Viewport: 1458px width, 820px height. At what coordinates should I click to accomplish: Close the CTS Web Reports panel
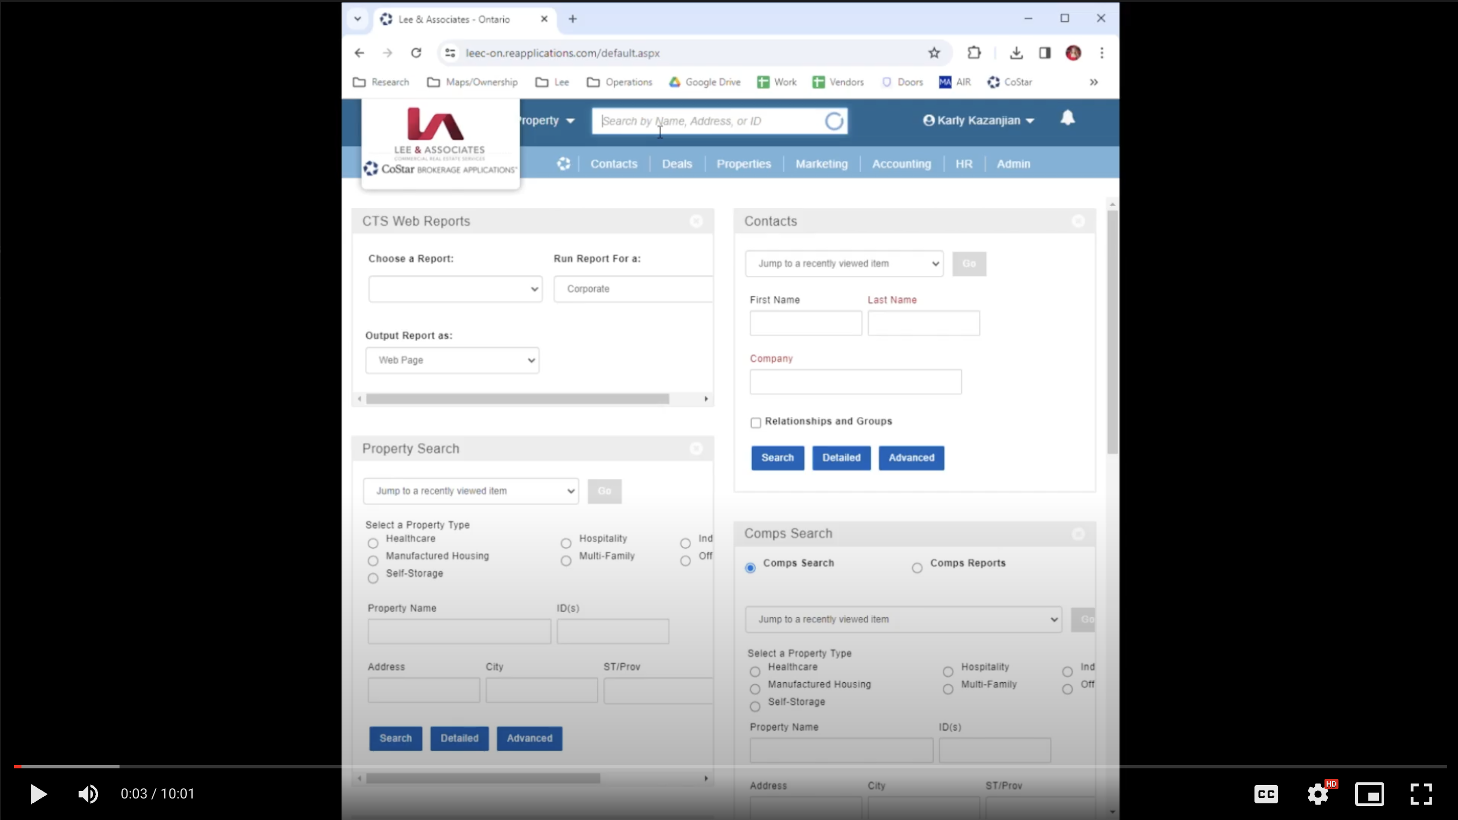(x=696, y=221)
